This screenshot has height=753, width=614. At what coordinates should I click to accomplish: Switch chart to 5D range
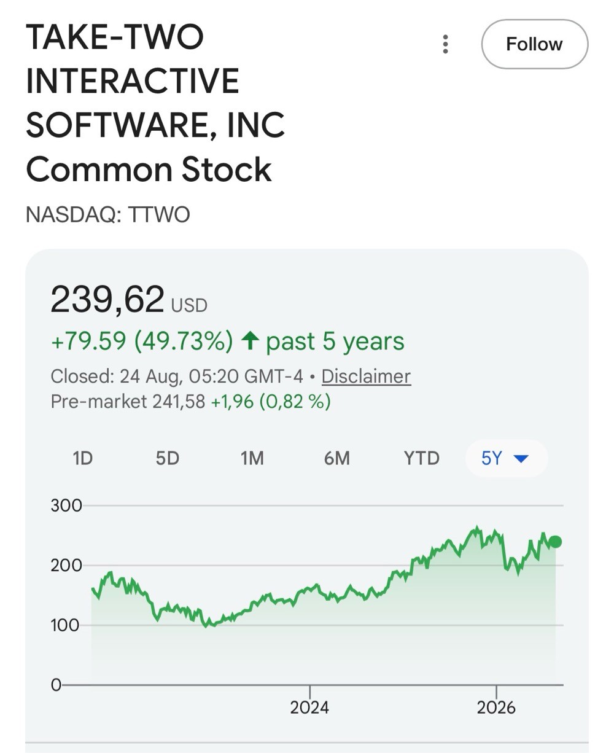pyautogui.click(x=167, y=458)
